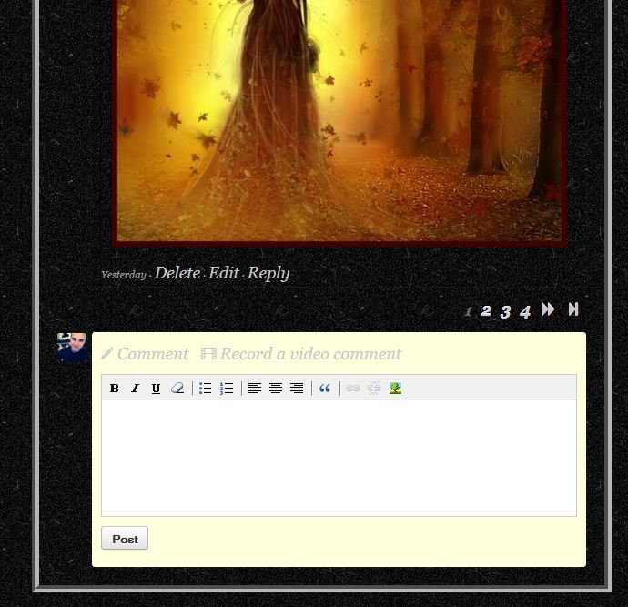The width and height of the screenshot is (628, 607).
Task: Reply to the comment
Action: pyautogui.click(x=268, y=274)
